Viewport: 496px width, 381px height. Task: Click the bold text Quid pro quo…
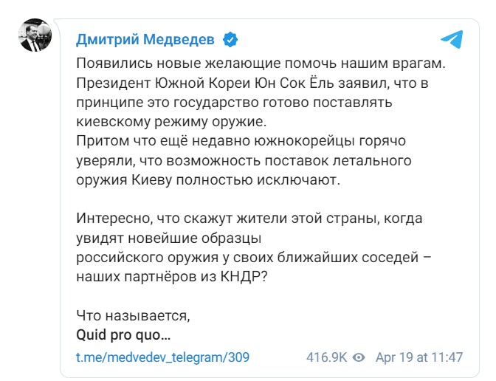click(x=124, y=333)
